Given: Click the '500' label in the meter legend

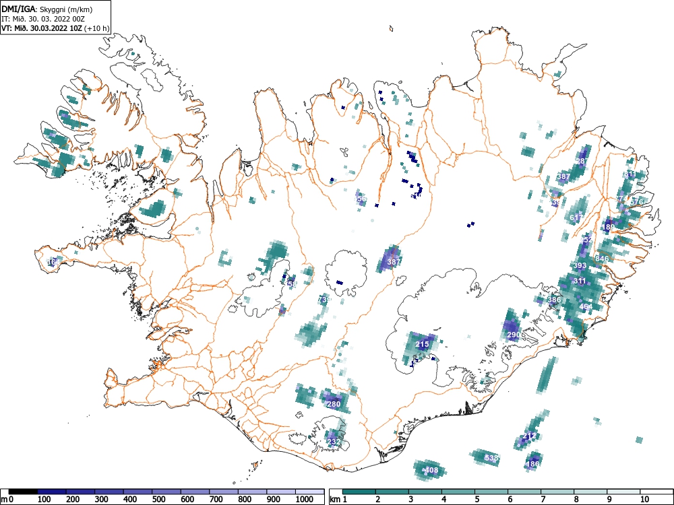Looking at the screenshot, I should (159, 499).
